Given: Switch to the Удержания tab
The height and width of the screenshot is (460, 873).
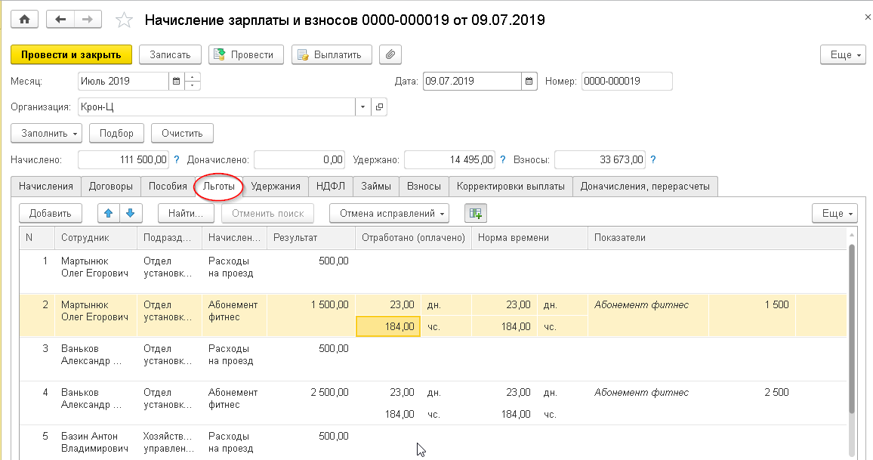Looking at the screenshot, I should [x=276, y=187].
